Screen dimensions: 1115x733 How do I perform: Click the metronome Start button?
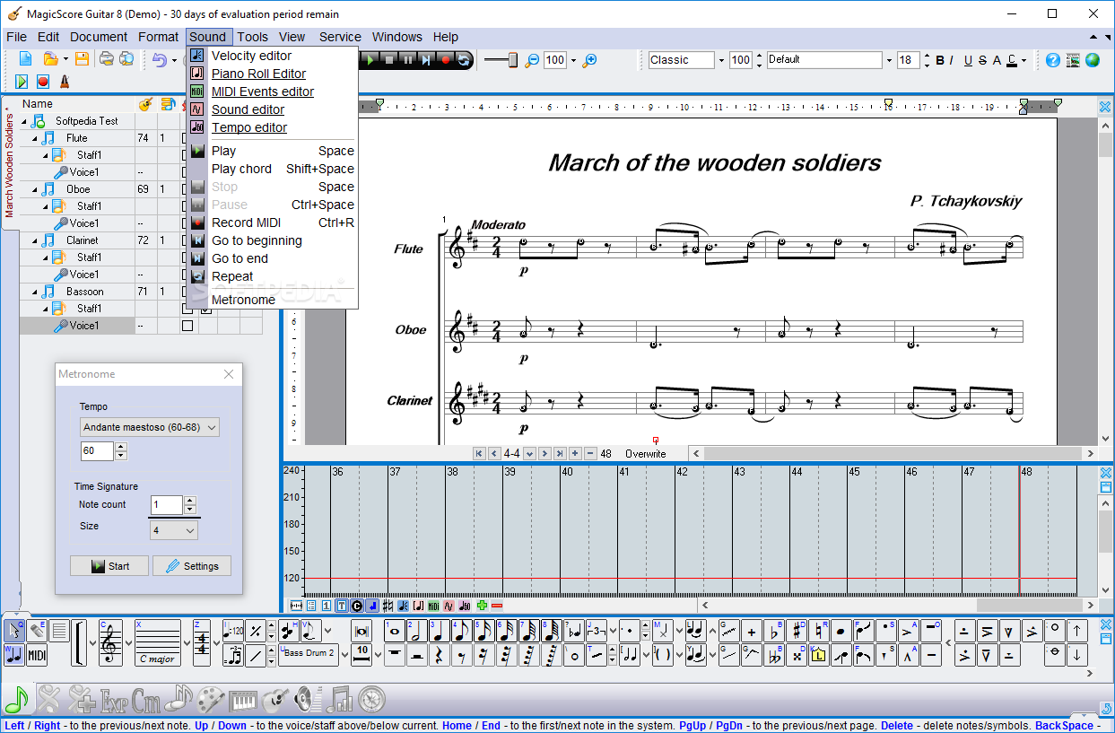coord(109,566)
